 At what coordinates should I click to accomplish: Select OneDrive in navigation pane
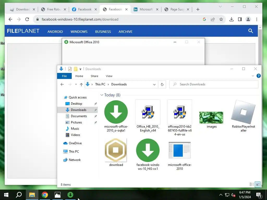[75, 143]
